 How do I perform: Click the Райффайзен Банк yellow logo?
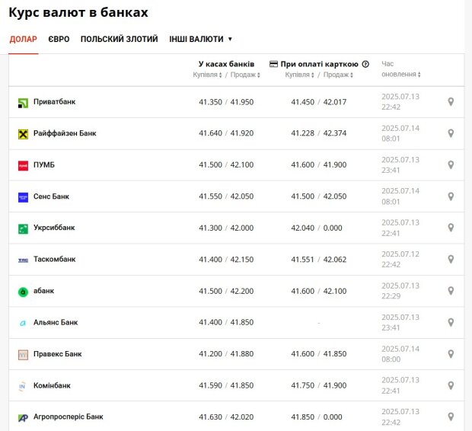click(23, 134)
